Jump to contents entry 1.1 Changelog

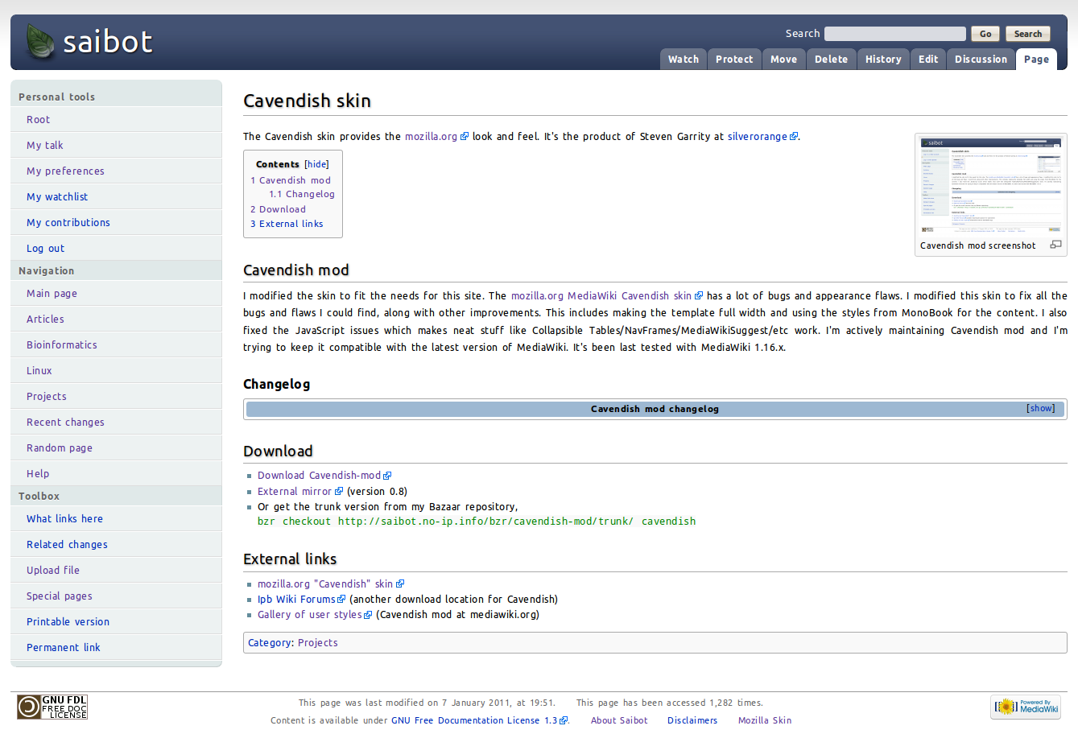point(302,195)
